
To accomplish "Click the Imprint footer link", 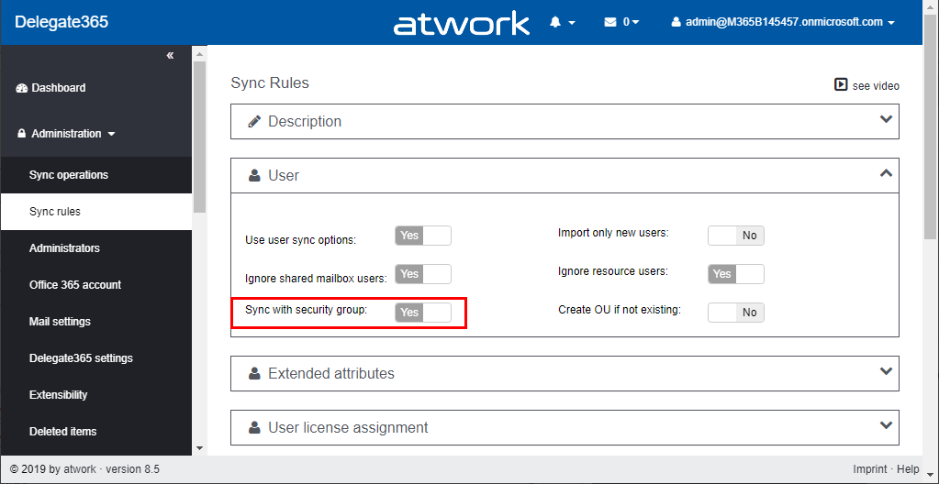I will (869, 469).
